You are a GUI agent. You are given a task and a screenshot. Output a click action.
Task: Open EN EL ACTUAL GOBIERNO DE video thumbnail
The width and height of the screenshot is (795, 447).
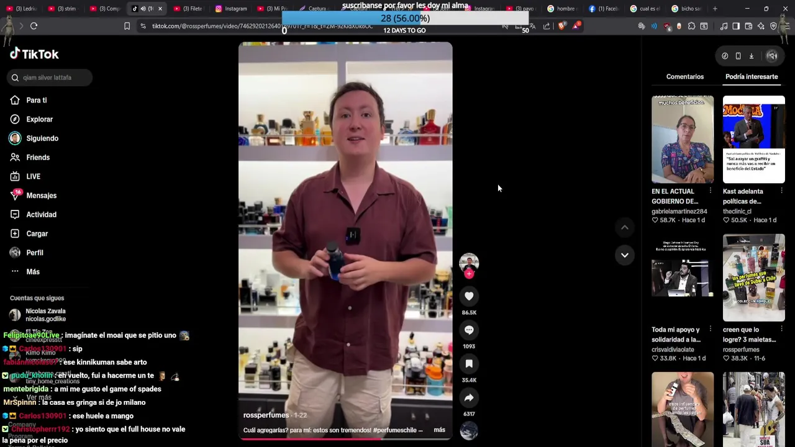683,139
